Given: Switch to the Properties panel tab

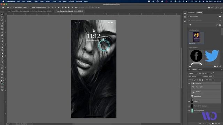Looking at the screenshot, I should (x=191, y=12).
